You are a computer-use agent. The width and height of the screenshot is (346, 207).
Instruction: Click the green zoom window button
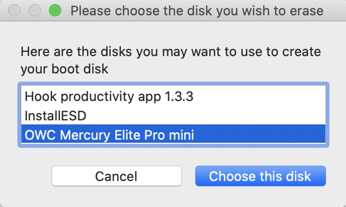[55, 11]
